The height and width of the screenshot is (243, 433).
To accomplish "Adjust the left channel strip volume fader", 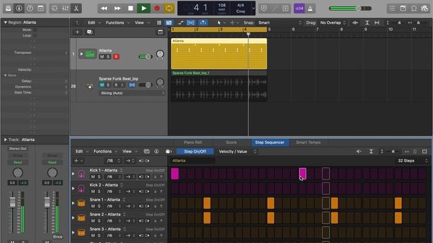I will pos(12,202).
